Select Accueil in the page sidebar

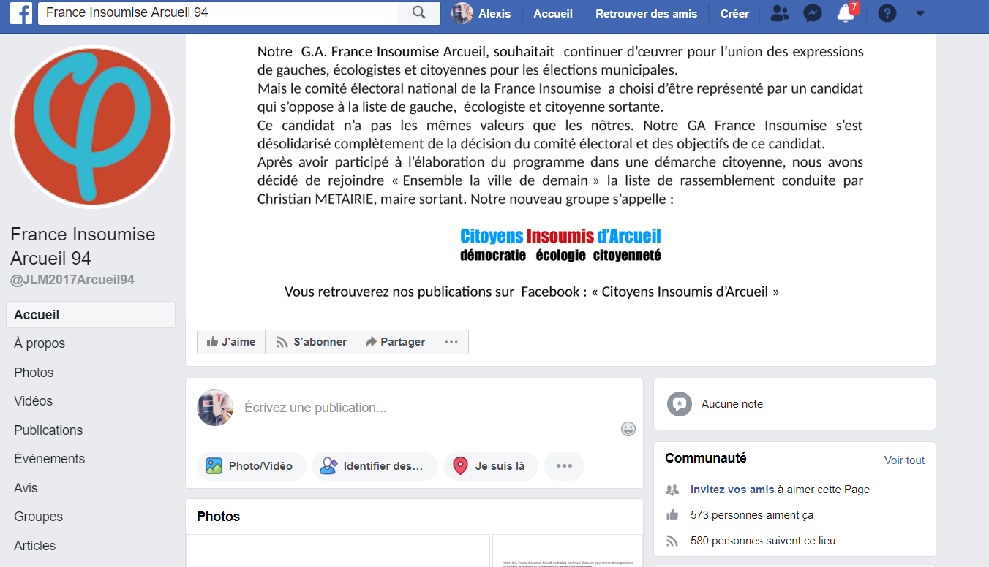[91, 315]
